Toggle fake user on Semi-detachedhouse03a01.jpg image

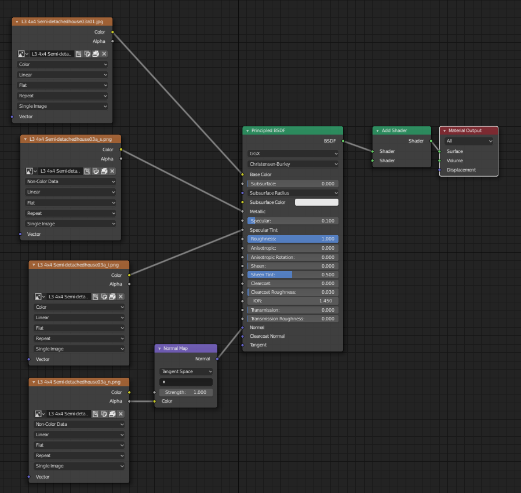click(79, 54)
